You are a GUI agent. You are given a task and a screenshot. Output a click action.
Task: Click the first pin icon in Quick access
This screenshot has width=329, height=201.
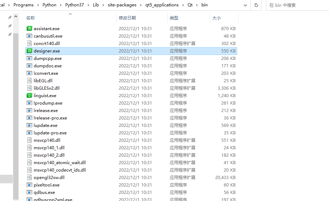(x=10, y=17)
